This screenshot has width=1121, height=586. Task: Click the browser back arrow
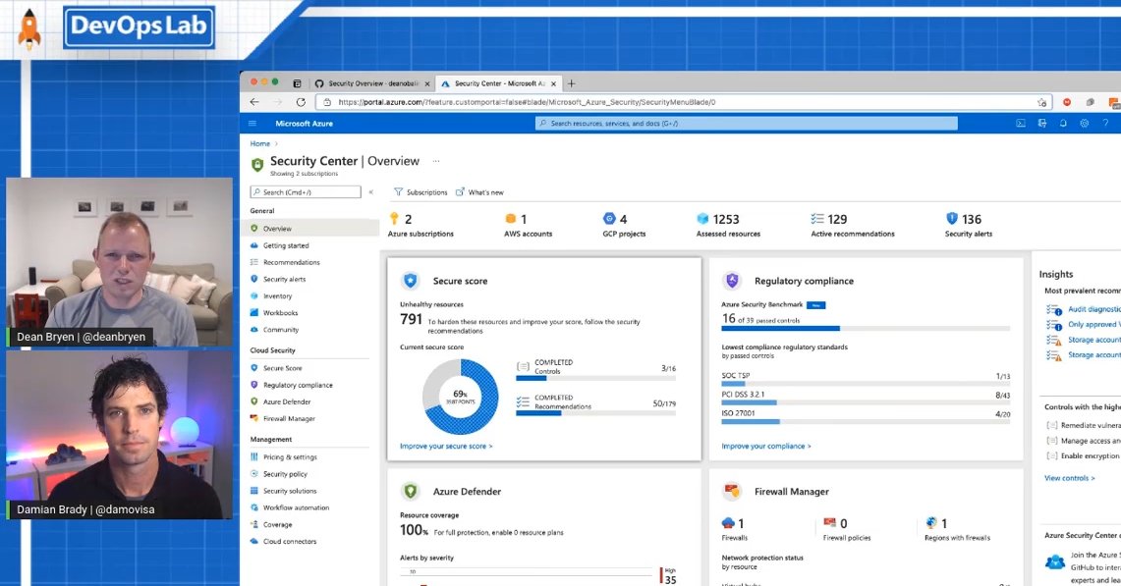click(x=254, y=102)
